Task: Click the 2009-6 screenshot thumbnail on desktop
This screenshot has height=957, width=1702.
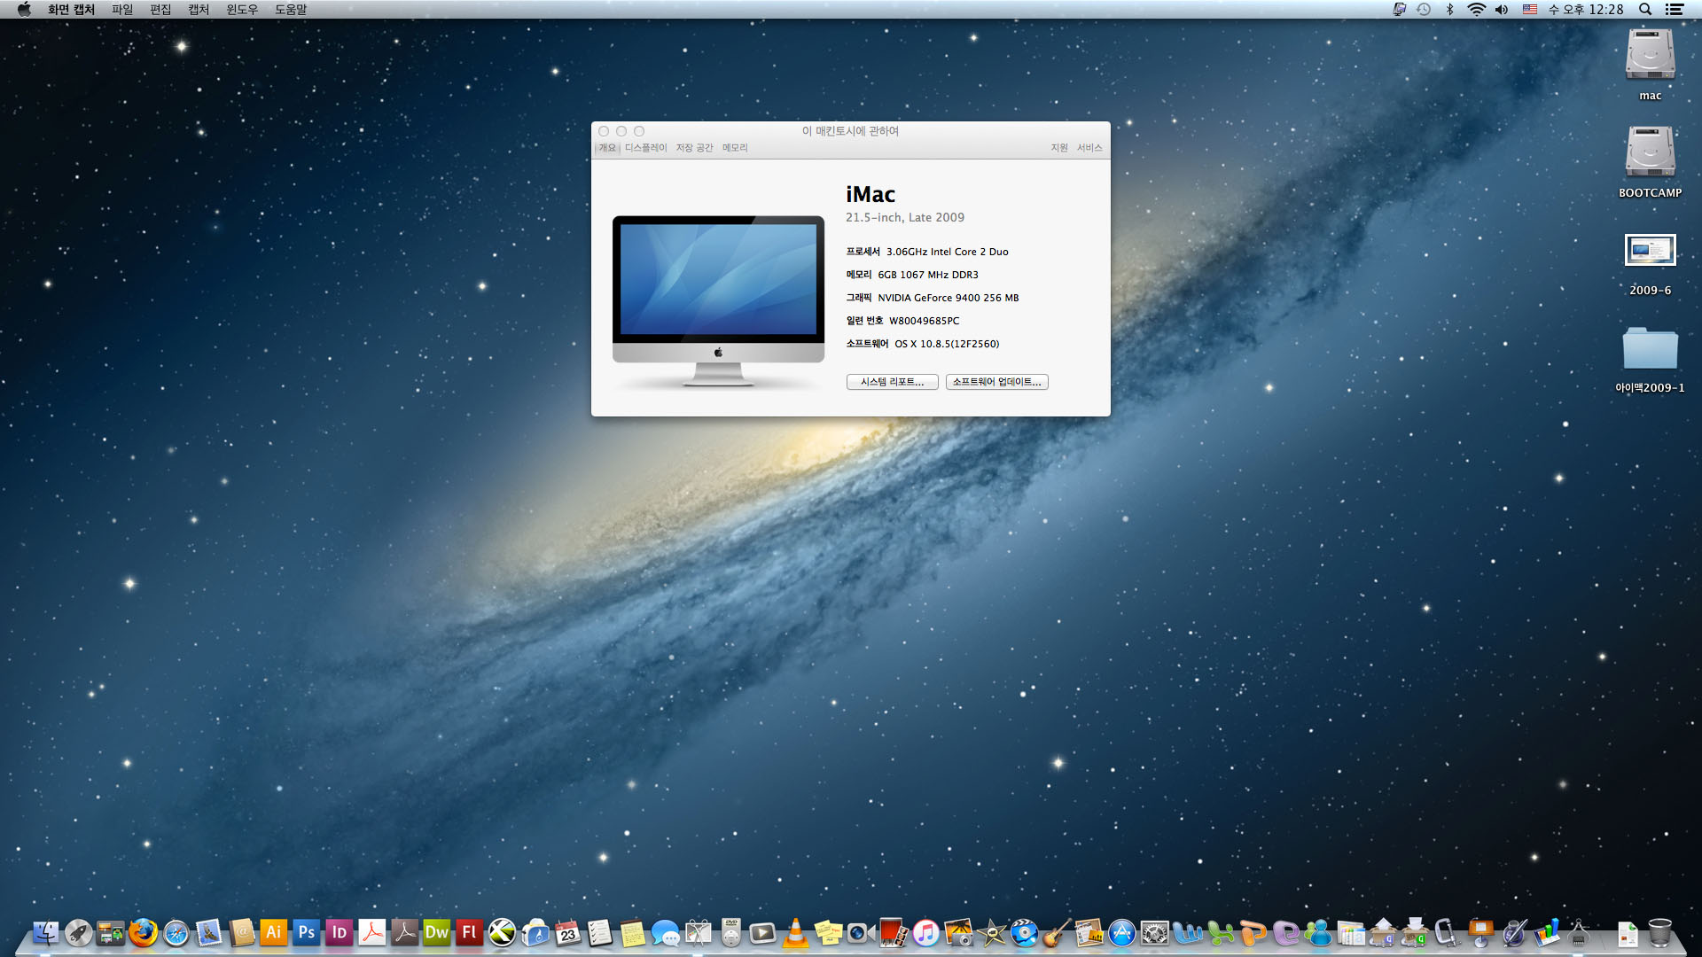Action: 1650,251
